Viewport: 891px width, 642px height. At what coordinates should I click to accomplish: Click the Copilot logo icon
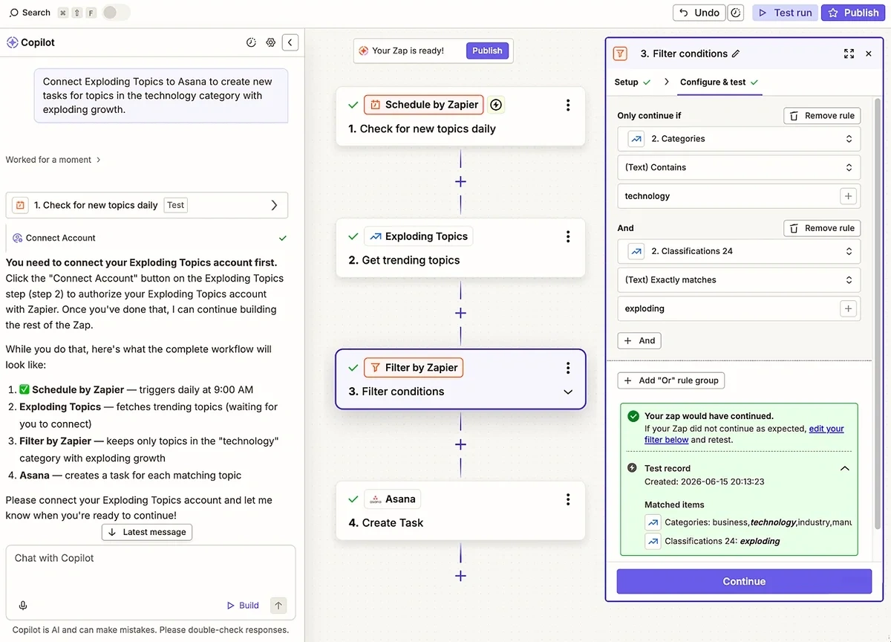coord(12,42)
